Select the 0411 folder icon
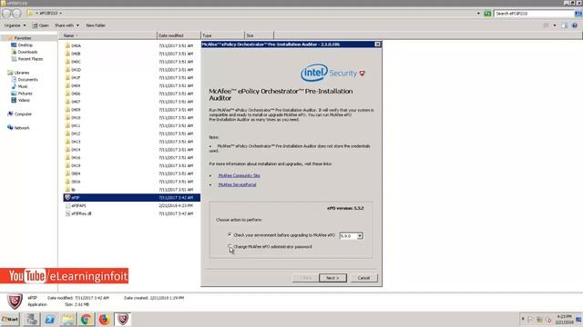 (67, 125)
